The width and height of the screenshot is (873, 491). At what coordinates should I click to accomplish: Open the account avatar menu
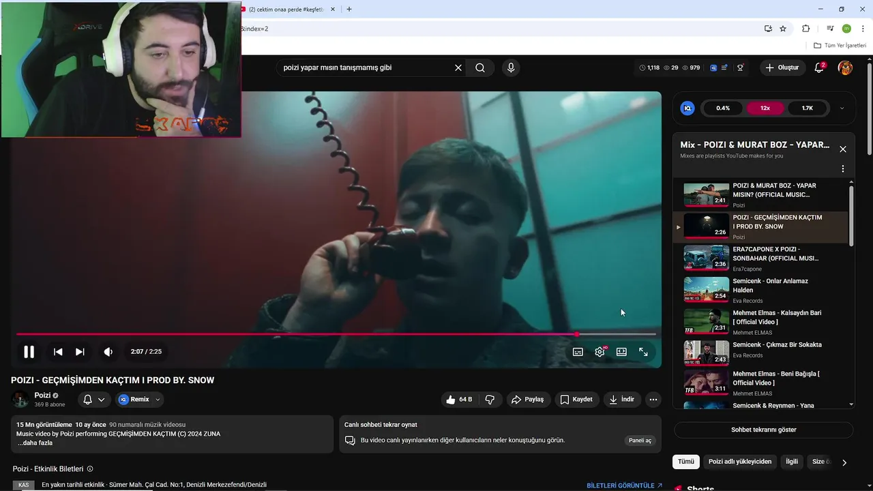point(845,68)
